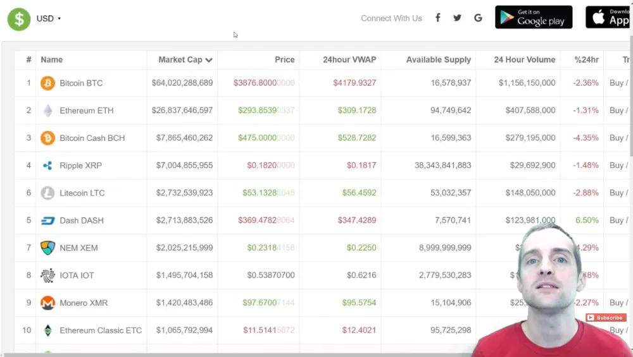Click Ethereum market cap $26,837,646,597
Screen dimensions: 633x357
182,110
